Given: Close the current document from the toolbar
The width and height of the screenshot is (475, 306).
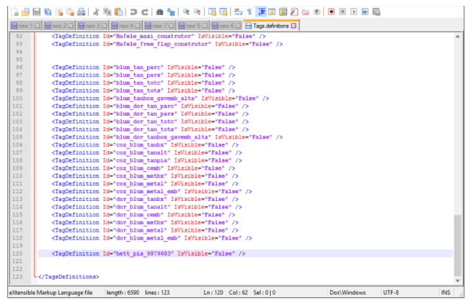Looking at the screenshot, I should point(59,12).
